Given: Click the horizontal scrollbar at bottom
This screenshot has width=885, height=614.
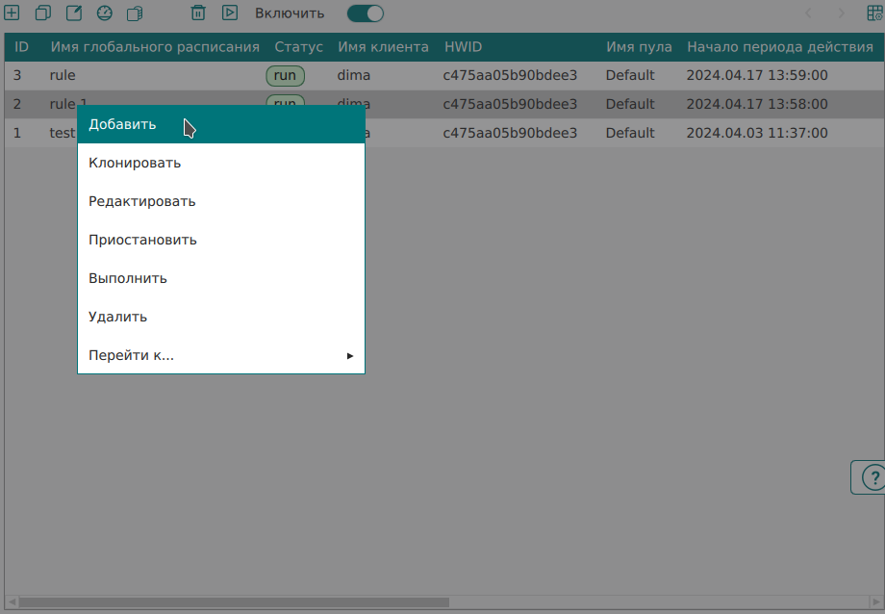Looking at the screenshot, I should tap(231, 602).
